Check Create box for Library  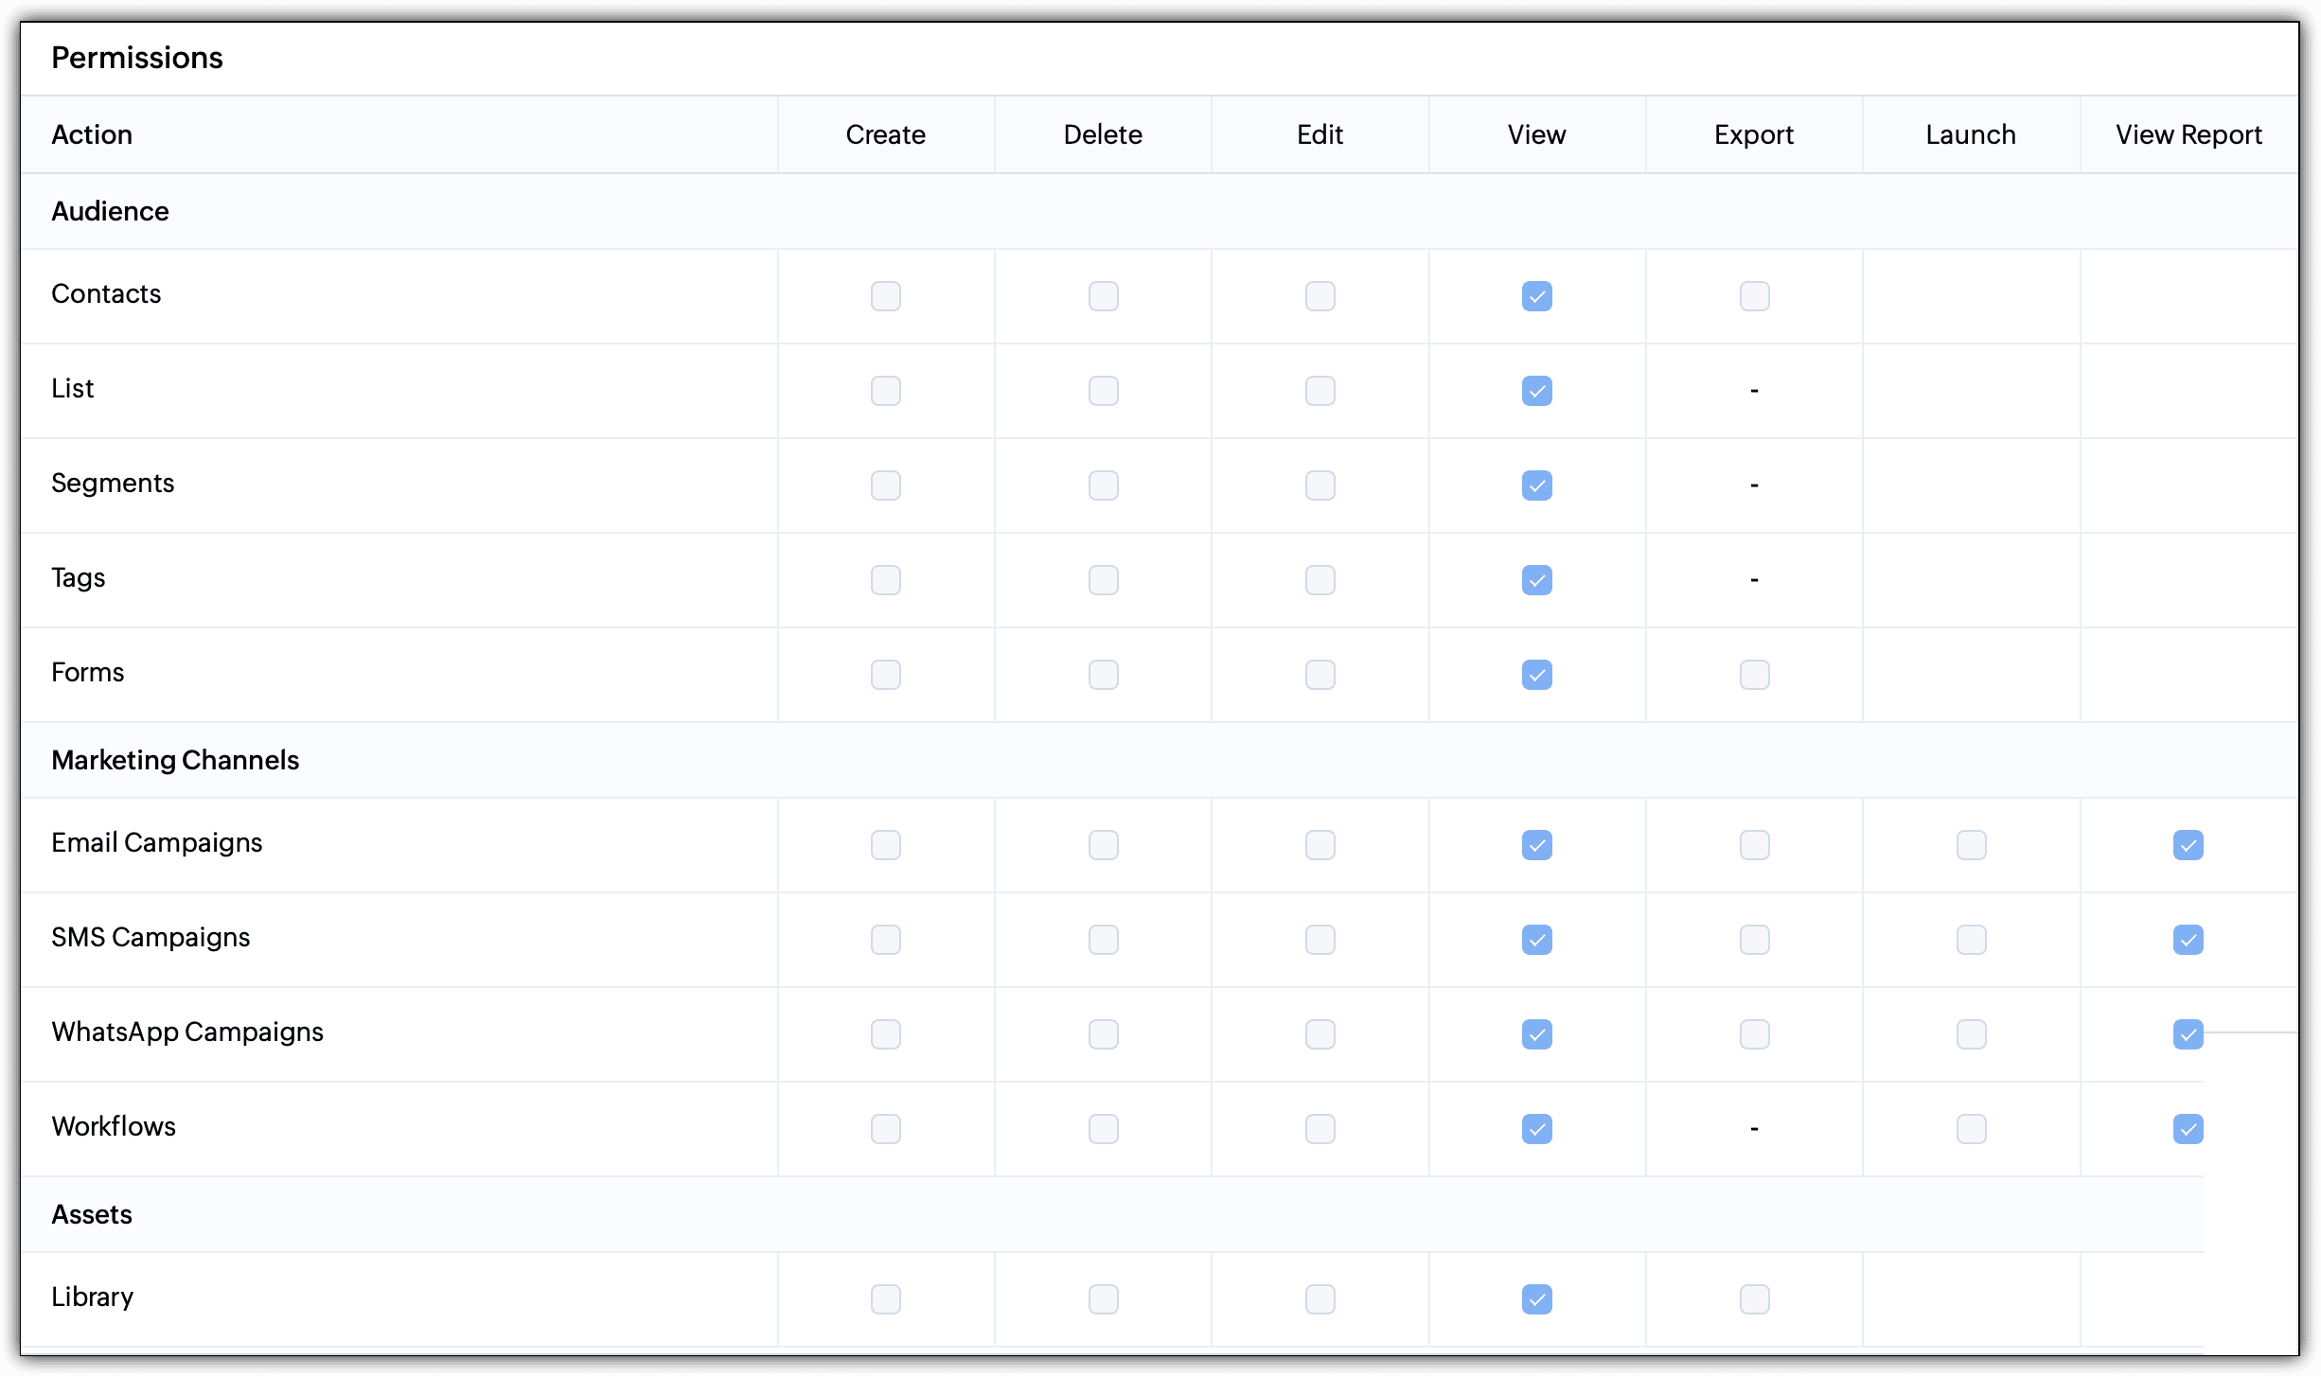point(885,1299)
